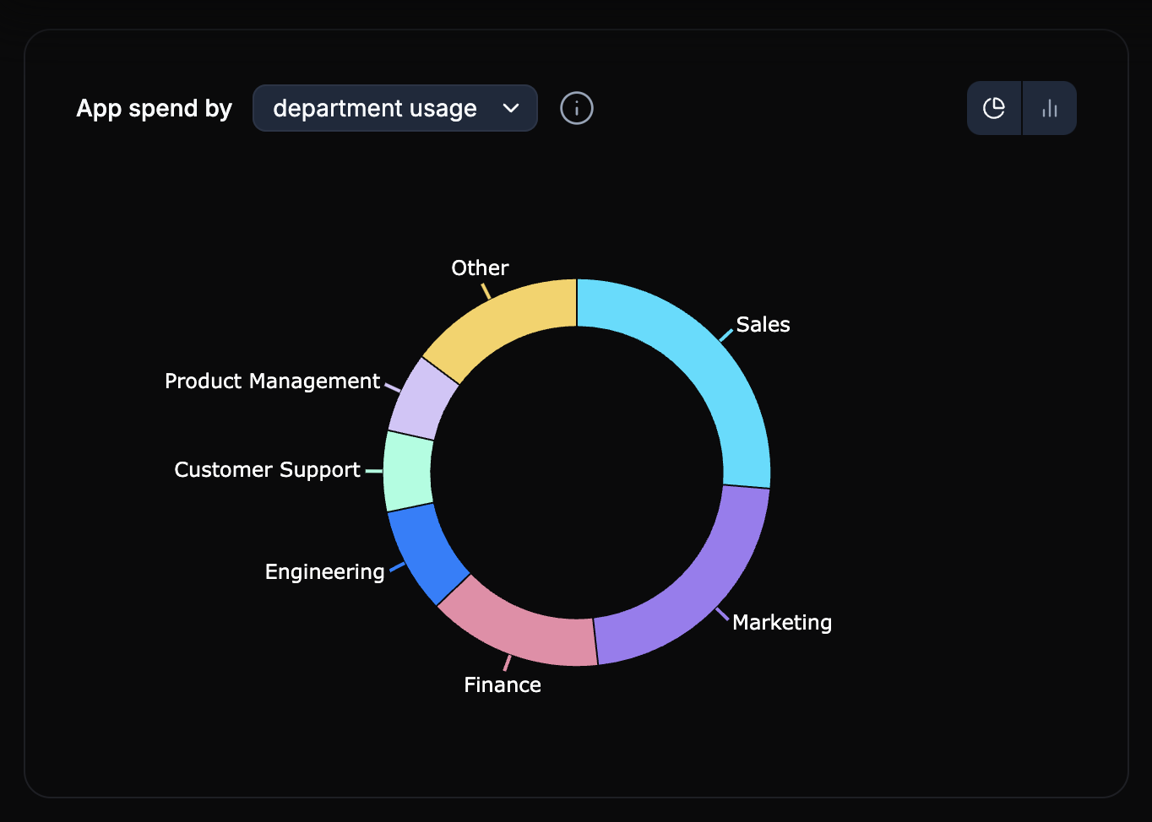The height and width of the screenshot is (822, 1152).
Task: Click the Sales chart label
Action: [763, 325]
